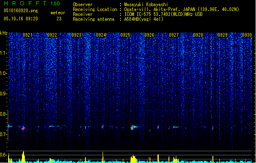The height and width of the screenshot is (163, 256).
Task: Click the Ogata-vill. Akita-Pref. JAPAN location value
Action: pyautogui.click(x=182, y=9)
